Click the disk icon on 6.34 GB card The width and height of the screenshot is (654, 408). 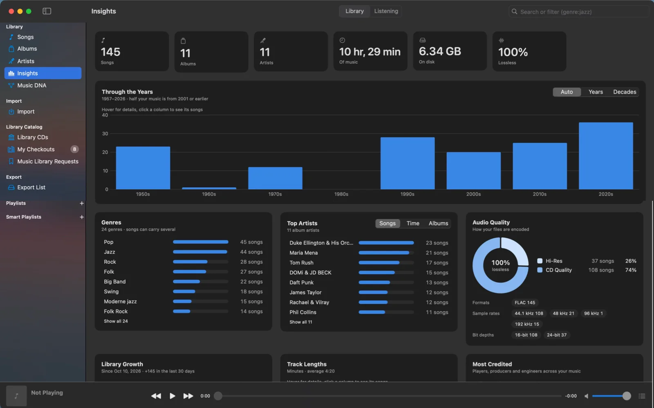click(422, 40)
